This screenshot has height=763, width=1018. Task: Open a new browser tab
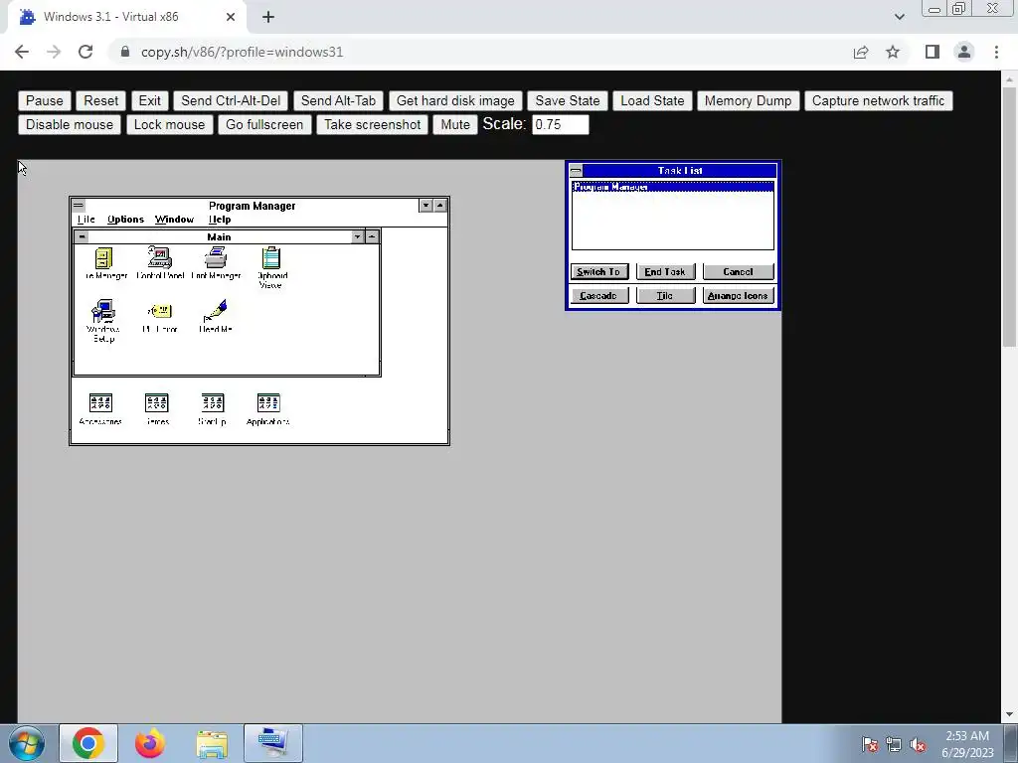click(268, 17)
